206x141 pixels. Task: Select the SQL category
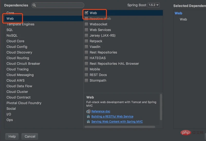[x=44, y=30]
